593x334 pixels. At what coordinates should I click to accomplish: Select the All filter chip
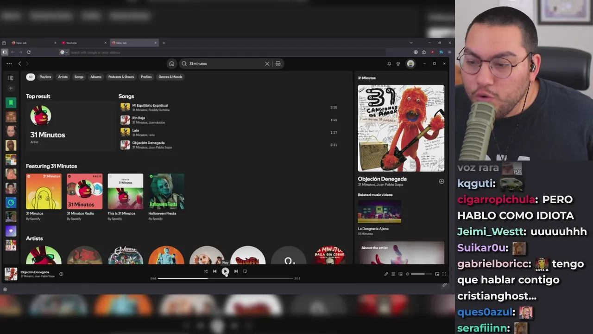click(x=30, y=77)
